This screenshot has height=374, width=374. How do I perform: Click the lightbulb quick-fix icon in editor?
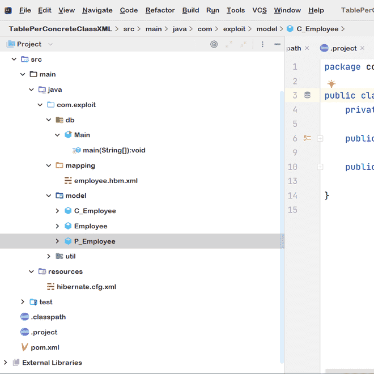331,83
